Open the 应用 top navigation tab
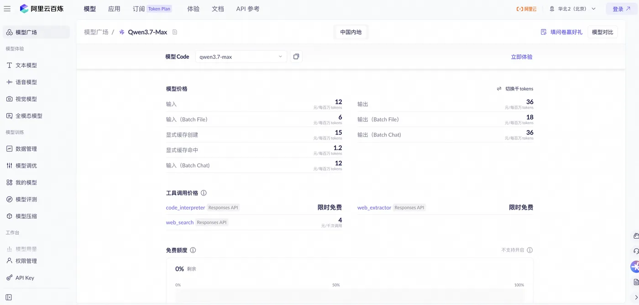 [115, 9]
